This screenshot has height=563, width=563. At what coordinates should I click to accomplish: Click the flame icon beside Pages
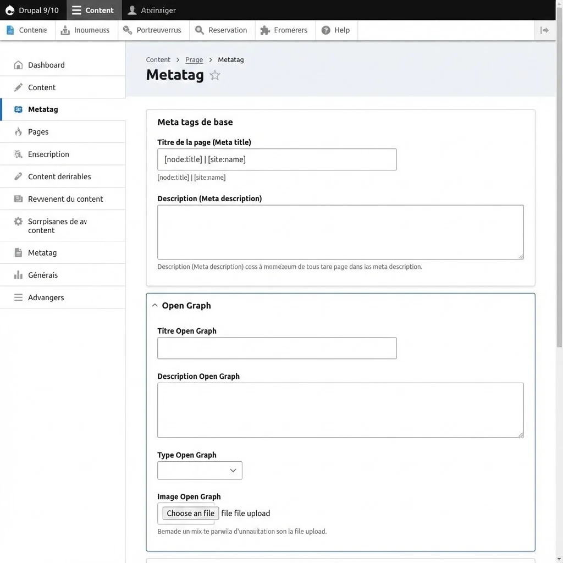18,132
